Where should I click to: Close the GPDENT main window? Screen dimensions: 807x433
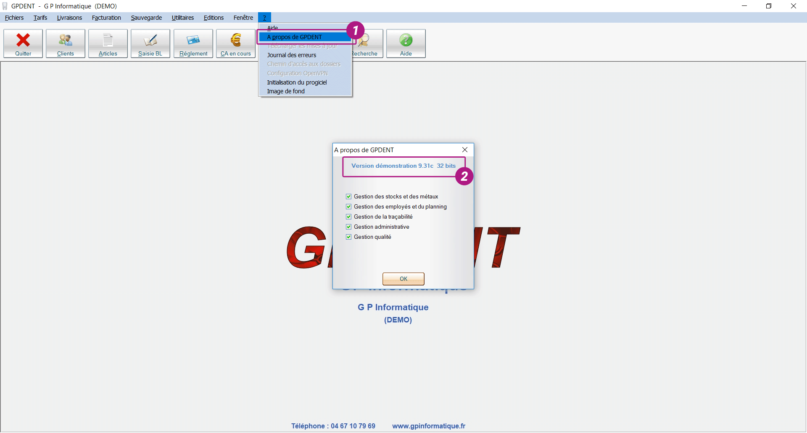pos(794,6)
